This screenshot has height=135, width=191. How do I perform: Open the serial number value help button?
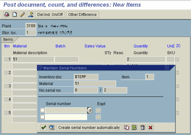[90, 111]
